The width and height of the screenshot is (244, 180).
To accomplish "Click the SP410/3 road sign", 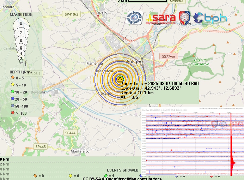I will 72,14.
